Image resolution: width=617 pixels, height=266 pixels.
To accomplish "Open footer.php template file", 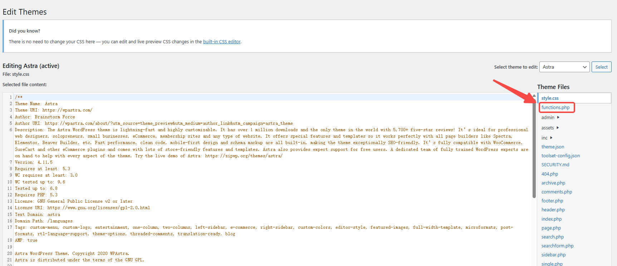I will tap(552, 201).
